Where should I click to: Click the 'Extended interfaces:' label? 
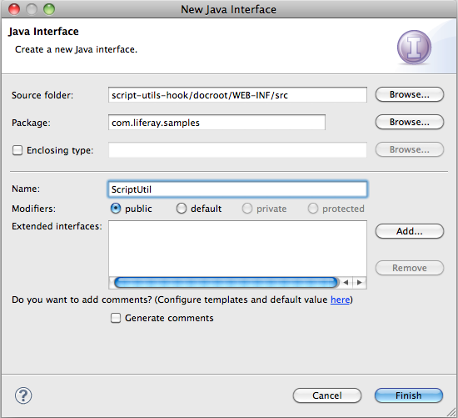pos(57,226)
